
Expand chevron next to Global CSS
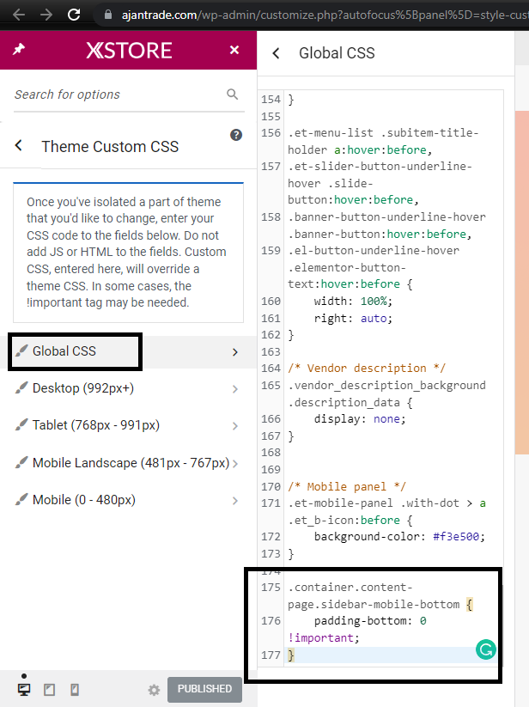[x=234, y=352]
